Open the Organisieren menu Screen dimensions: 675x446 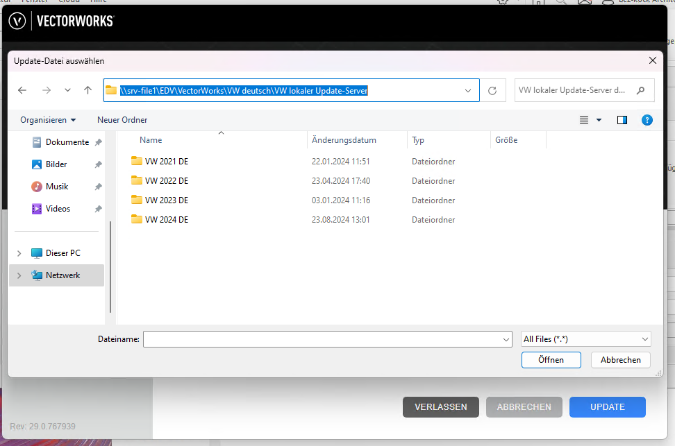(x=48, y=120)
